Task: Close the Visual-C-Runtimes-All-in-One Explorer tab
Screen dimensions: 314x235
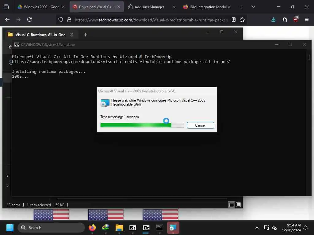Action: pos(72,35)
